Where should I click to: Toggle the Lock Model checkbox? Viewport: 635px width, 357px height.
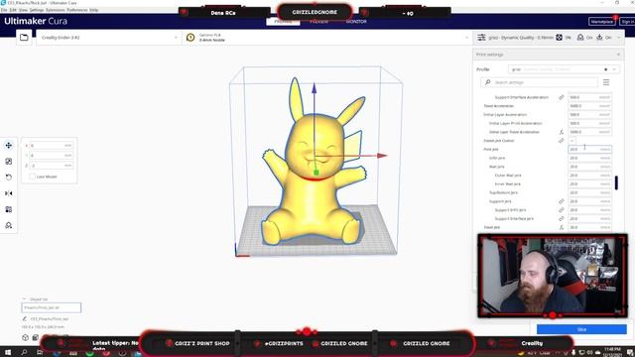pos(33,177)
